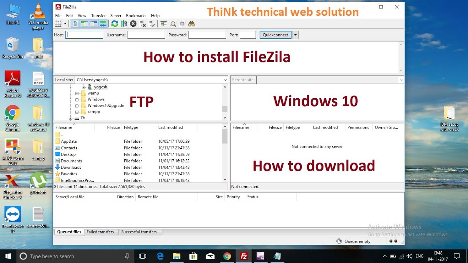
Task: Switch to the Queued files tab
Action: [x=69, y=232]
